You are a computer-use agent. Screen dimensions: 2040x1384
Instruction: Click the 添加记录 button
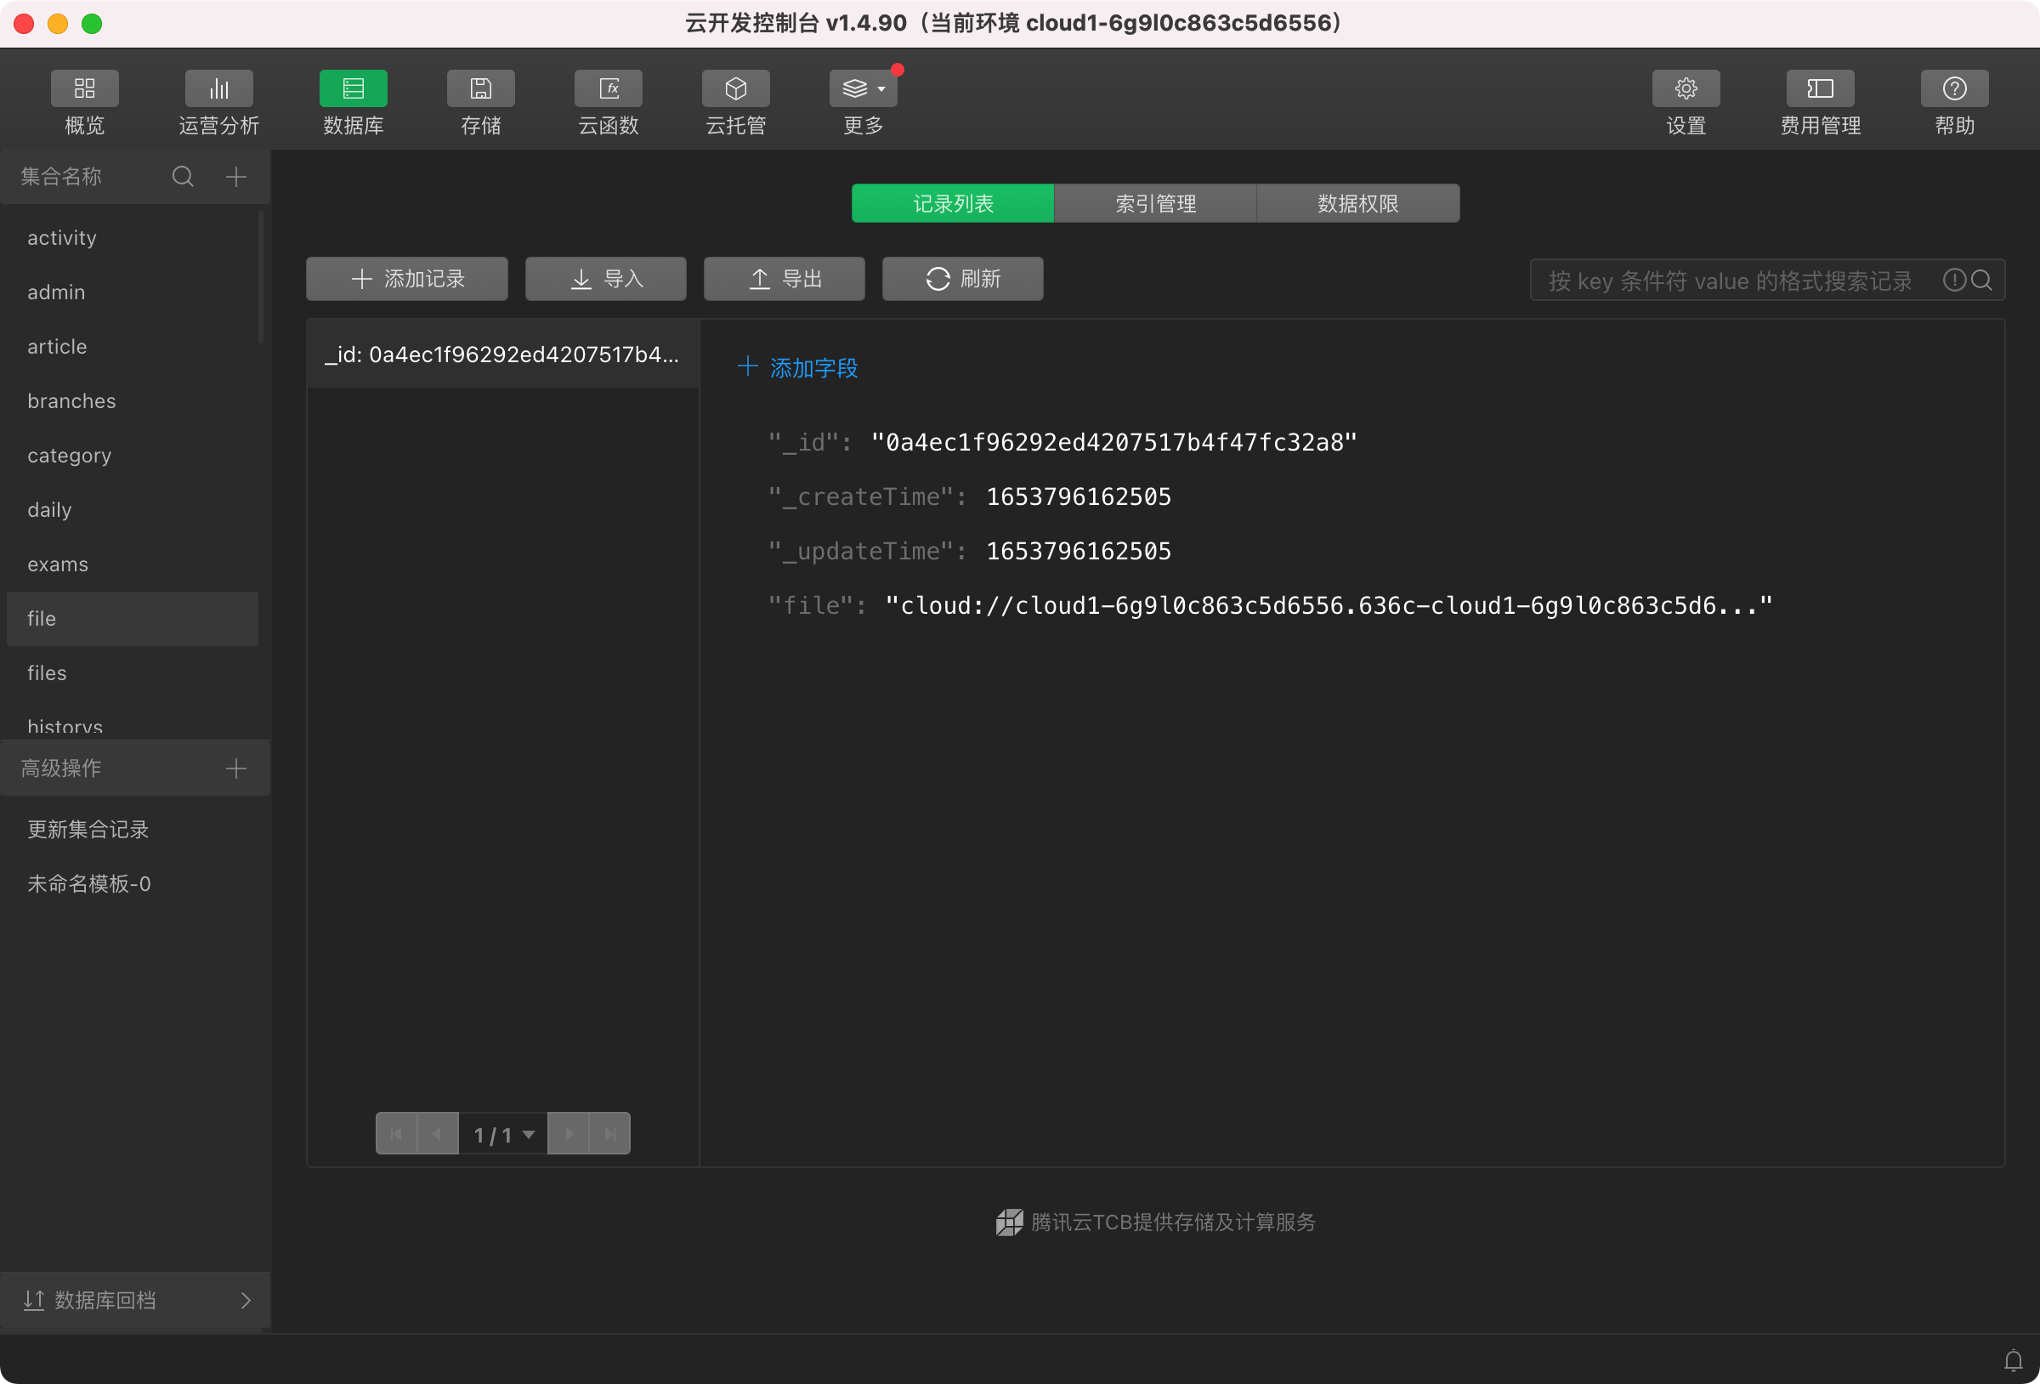[x=406, y=279]
